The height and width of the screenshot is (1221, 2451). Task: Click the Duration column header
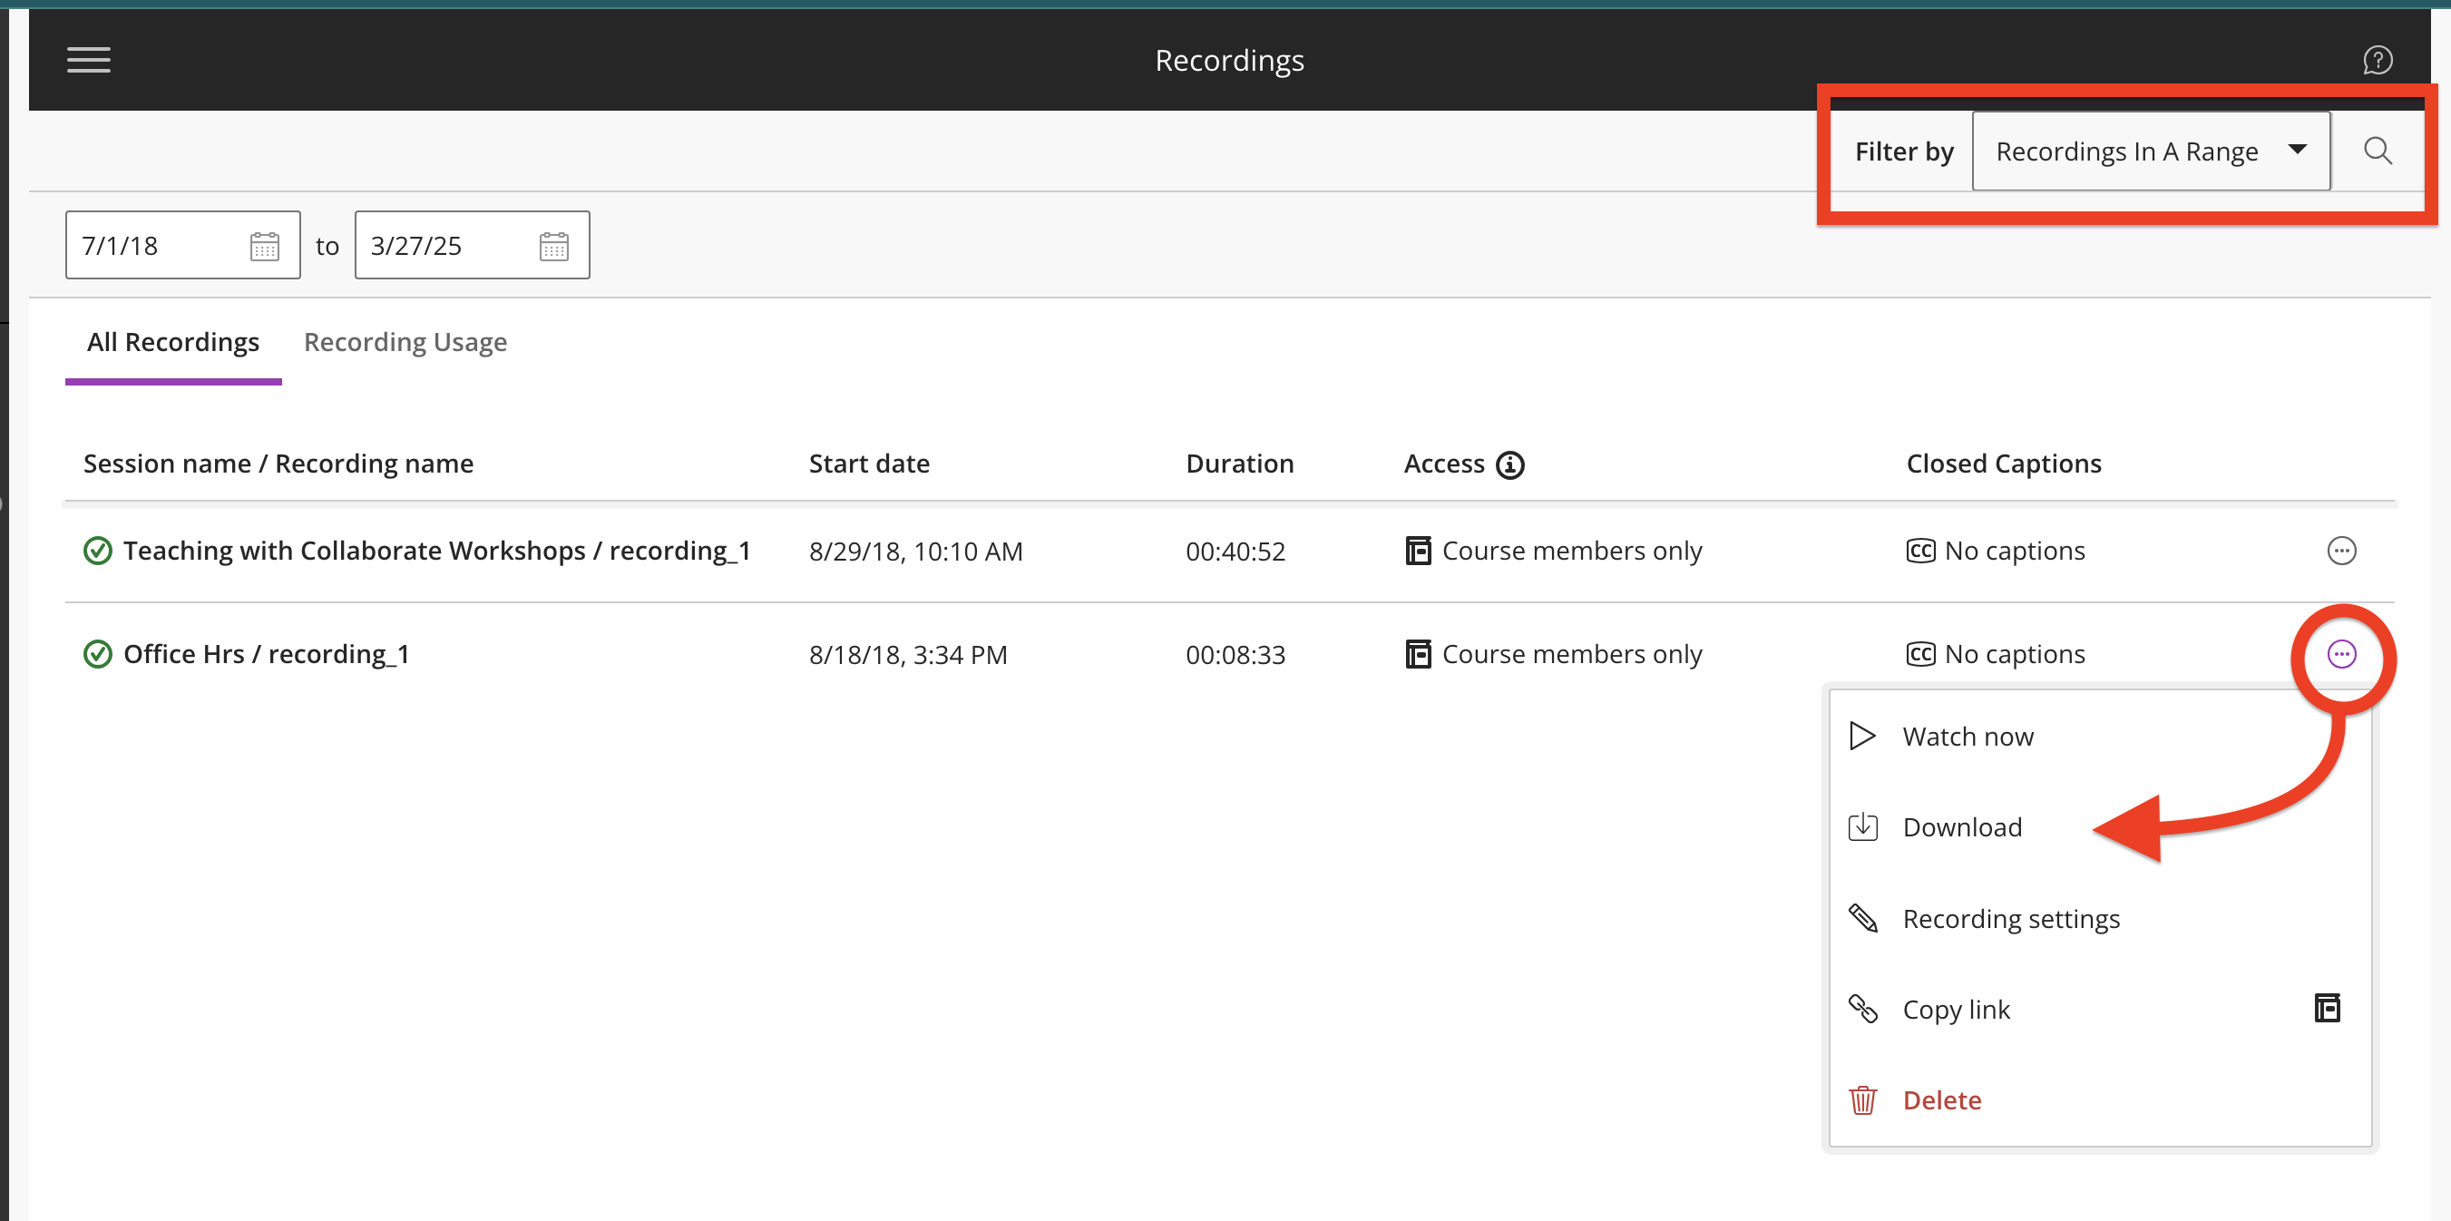(x=1240, y=464)
